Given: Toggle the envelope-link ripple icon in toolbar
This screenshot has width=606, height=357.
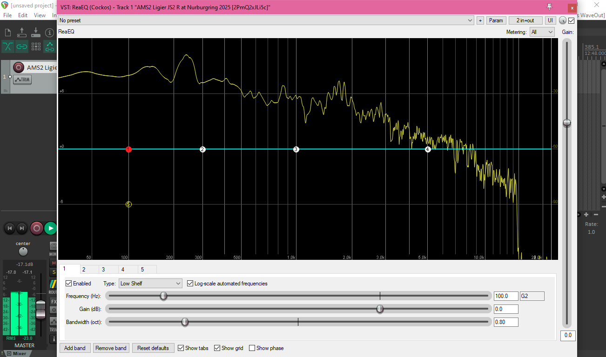Looking at the screenshot, I should point(50,46).
